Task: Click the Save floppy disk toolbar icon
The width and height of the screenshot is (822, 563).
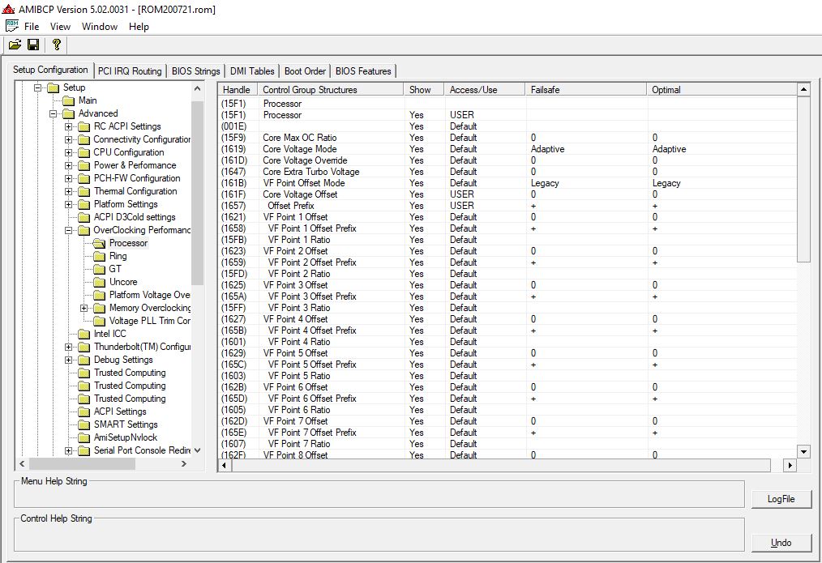Action: (x=33, y=45)
